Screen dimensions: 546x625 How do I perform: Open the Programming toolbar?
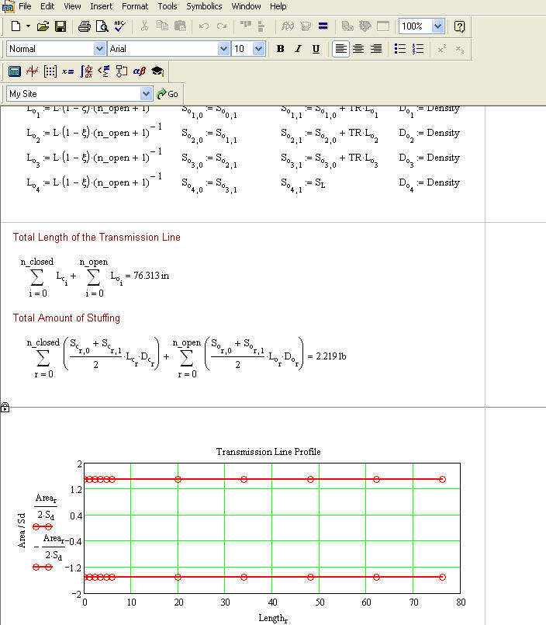[122, 71]
